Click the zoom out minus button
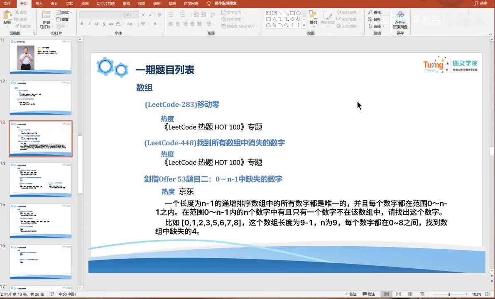This screenshot has width=495, height=299. (431, 294)
